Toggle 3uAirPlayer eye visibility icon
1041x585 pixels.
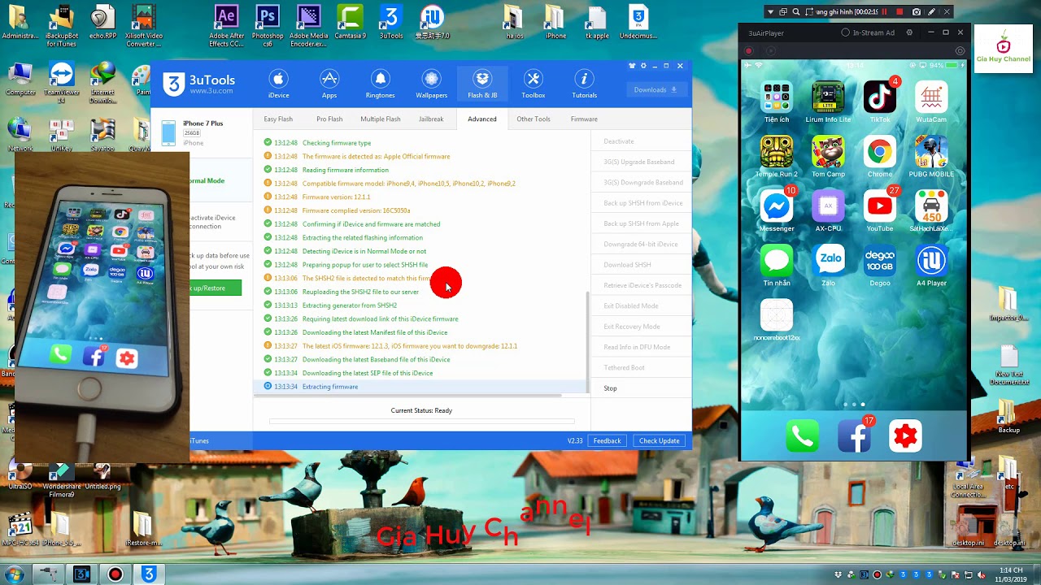(x=960, y=51)
